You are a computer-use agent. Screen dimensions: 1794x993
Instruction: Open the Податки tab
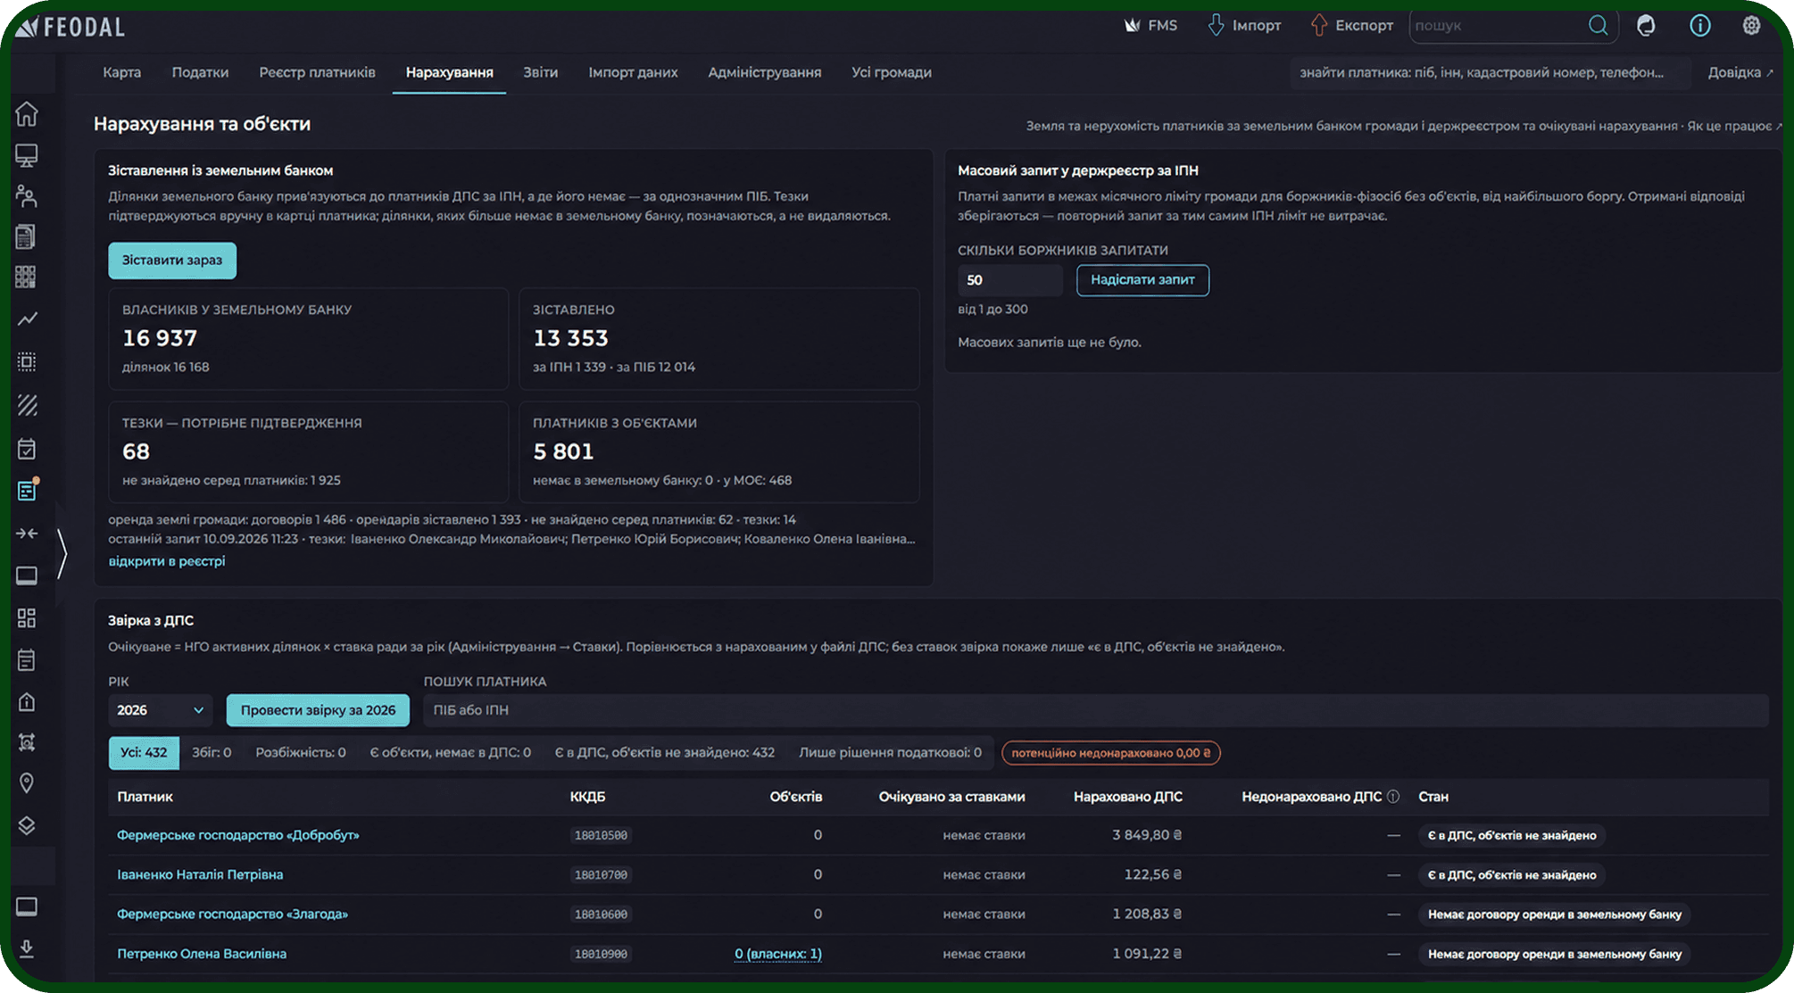click(200, 72)
